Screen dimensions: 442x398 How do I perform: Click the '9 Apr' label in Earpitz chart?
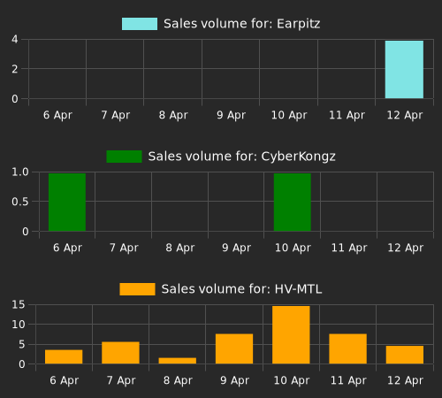click(231, 115)
